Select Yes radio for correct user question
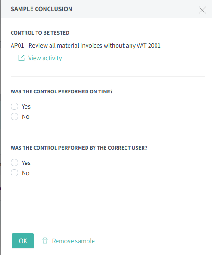Viewport: 212px width, 255px height. [14, 163]
